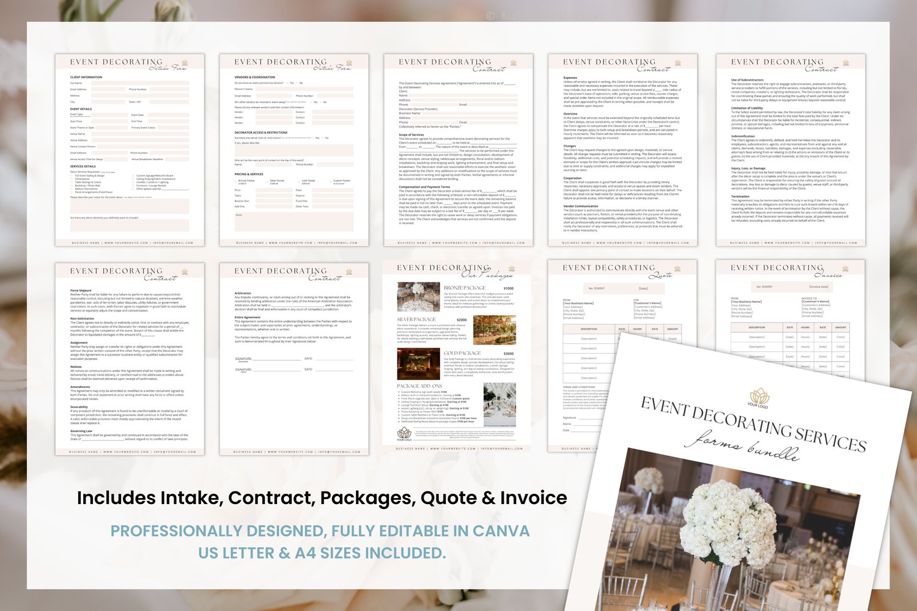Click the "Scope of Services" contract heading
The image size is (917, 611).
[411, 135]
